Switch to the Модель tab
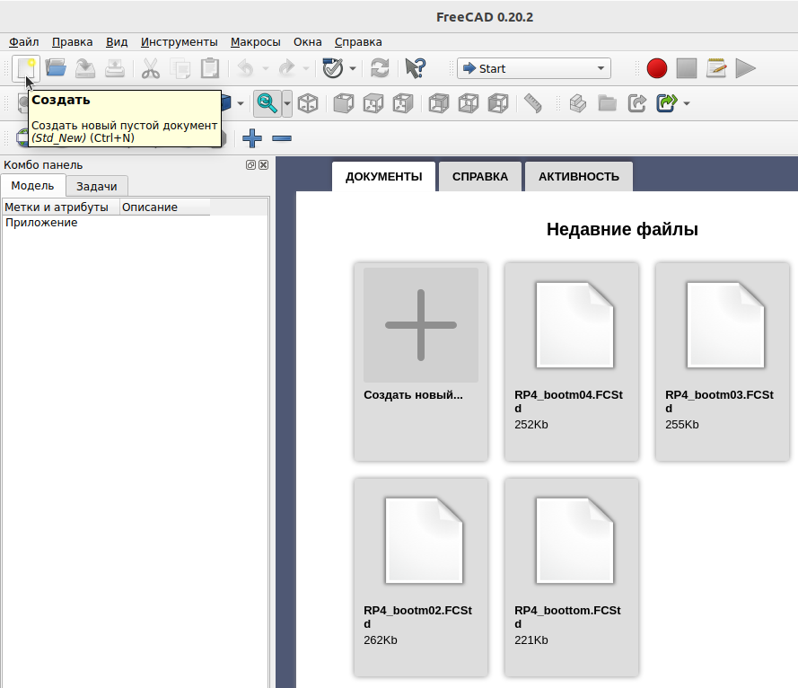 [32, 185]
